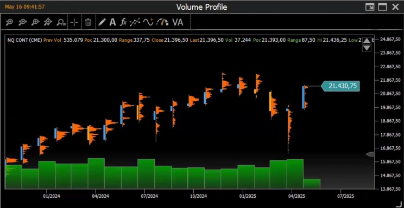Viewport: 404px width, 208px height.
Task: Open the fx formula function tool
Action: (x=123, y=22)
